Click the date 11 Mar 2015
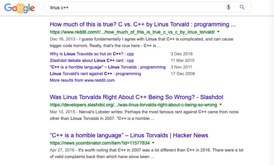Image resolution: width=274 pixels, height=165 pixels. (183, 60)
